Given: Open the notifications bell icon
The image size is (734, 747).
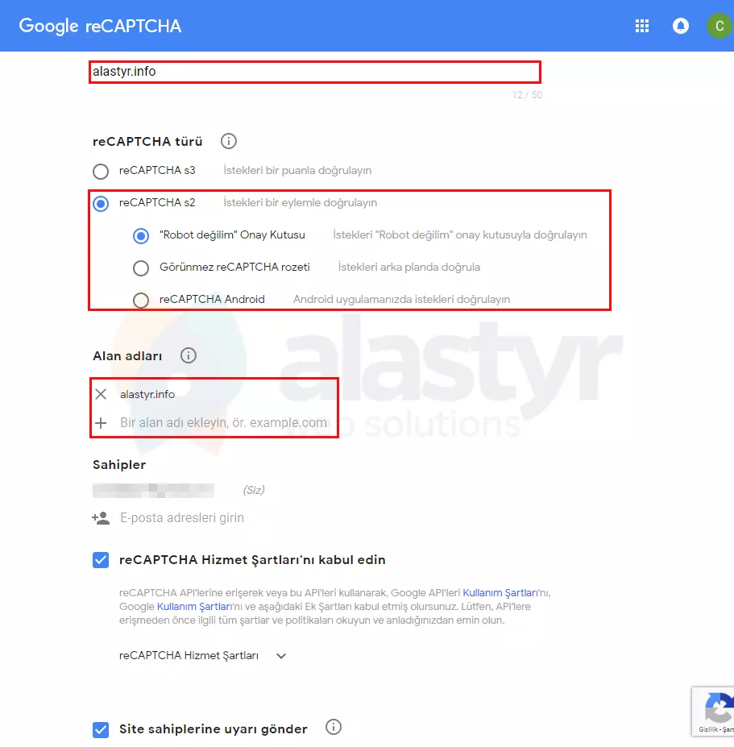Looking at the screenshot, I should pos(681,26).
